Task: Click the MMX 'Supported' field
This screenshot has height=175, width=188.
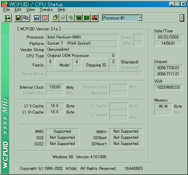Action: [62, 131]
